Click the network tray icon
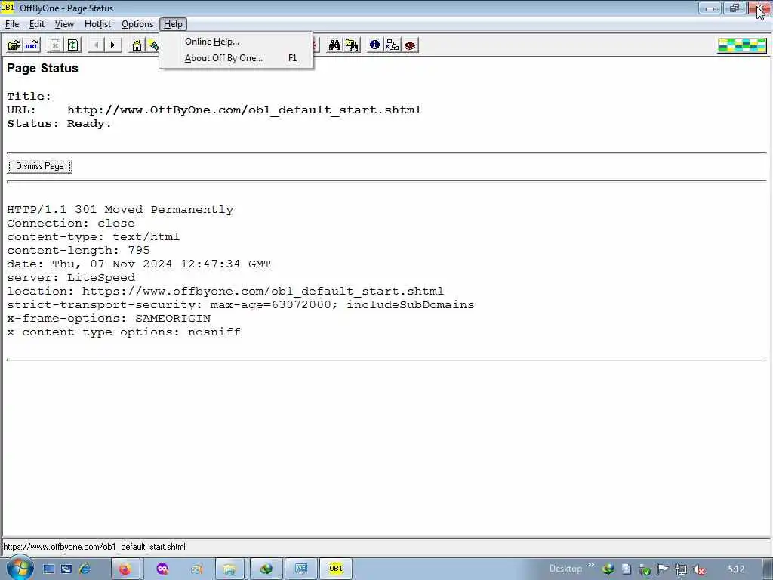773x580 pixels. point(681,569)
